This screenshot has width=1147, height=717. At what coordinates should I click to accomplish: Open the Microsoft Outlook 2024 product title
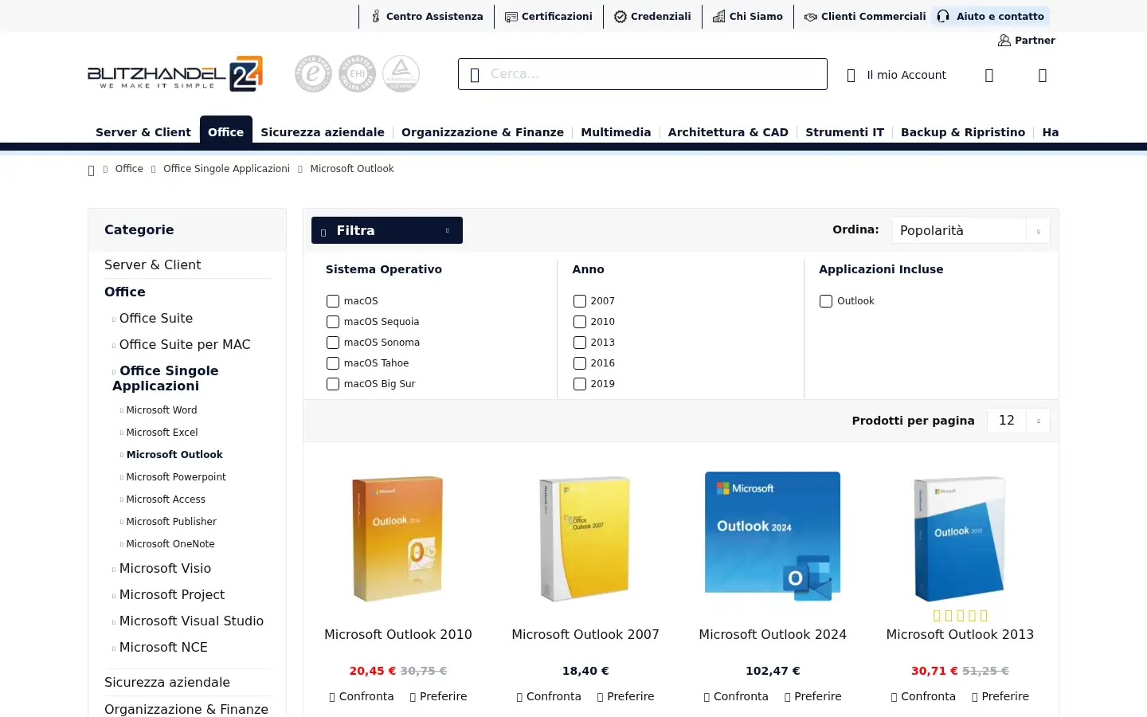pyautogui.click(x=773, y=635)
